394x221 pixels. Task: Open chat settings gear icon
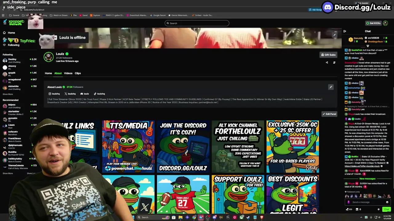(x=379, y=209)
